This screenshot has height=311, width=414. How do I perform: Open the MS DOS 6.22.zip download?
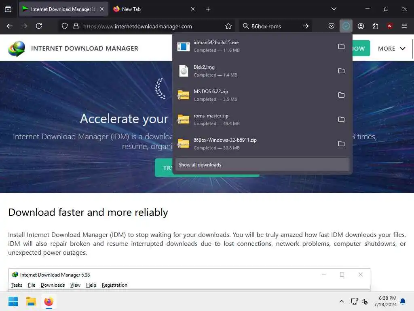pyautogui.click(x=253, y=95)
